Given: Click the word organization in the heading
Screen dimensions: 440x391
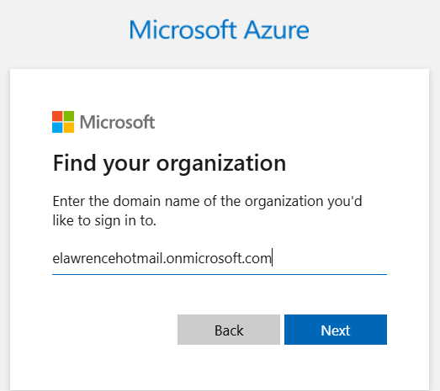Looking at the screenshot, I should point(221,164).
